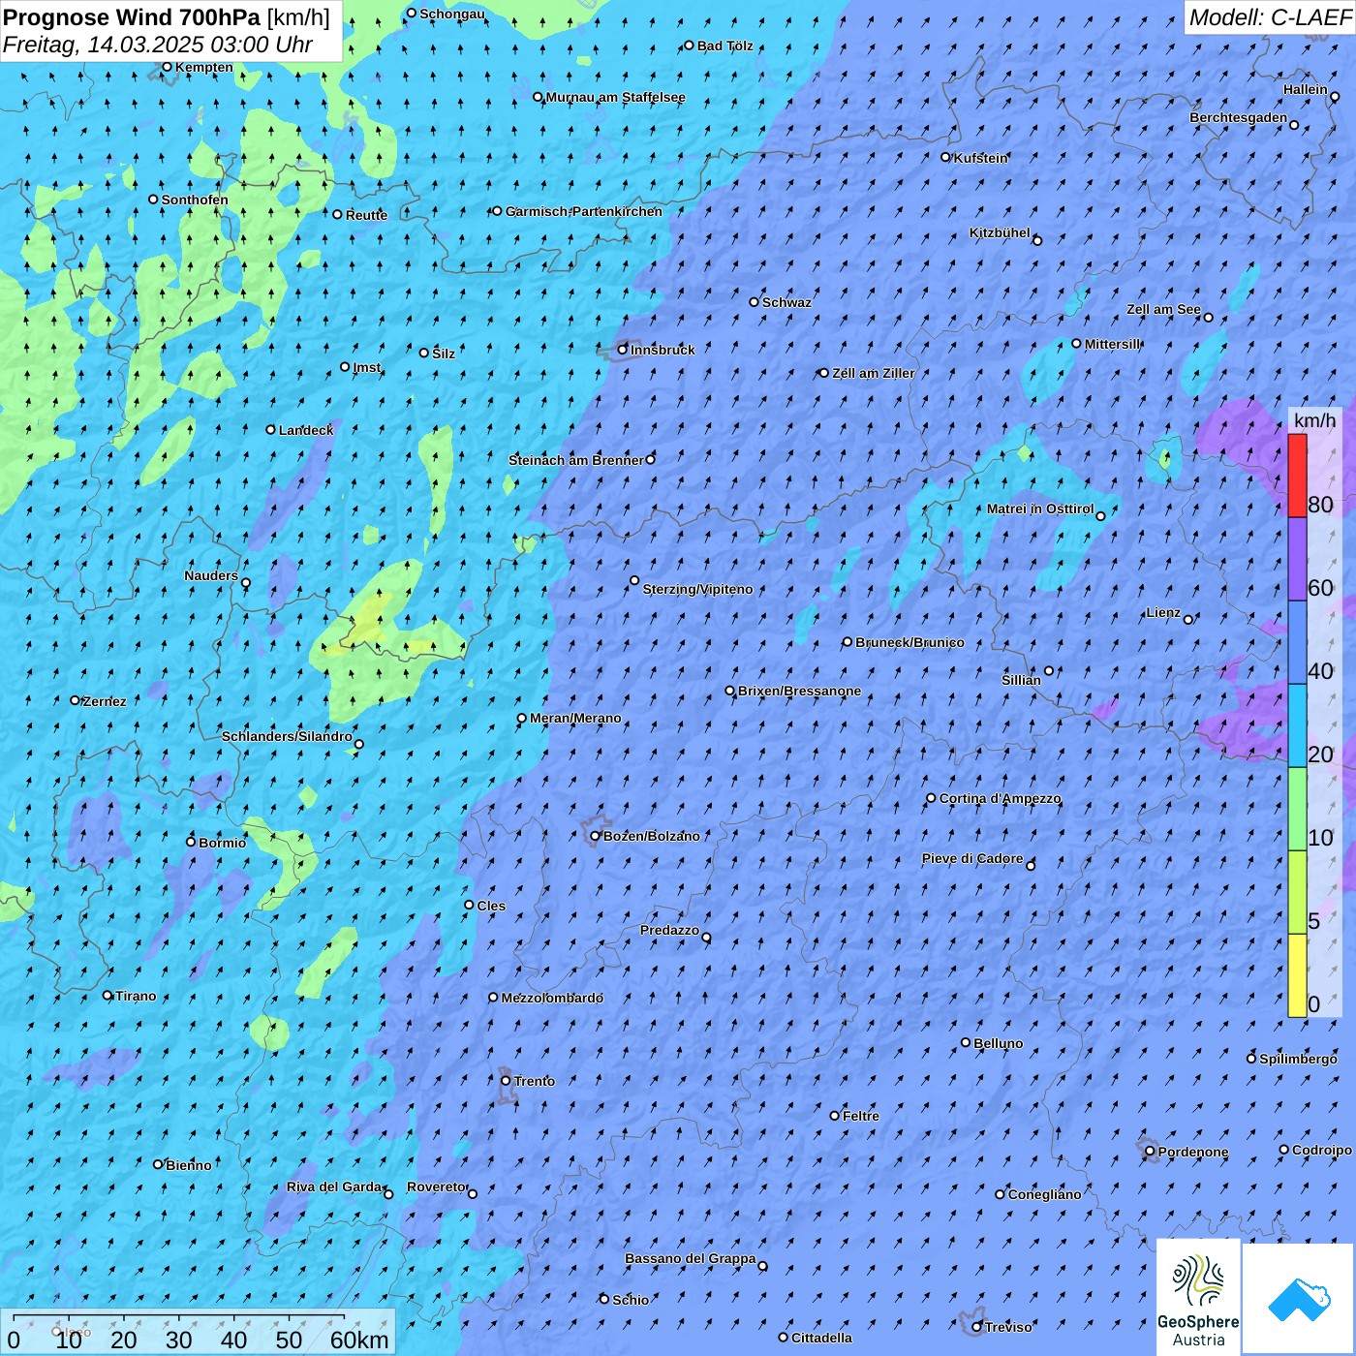Click the Cortina d'Ampezzo marker

click(932, 798)
